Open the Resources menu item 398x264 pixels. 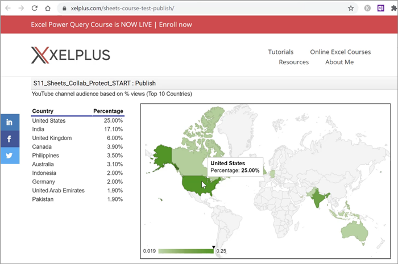pos(293,62)
